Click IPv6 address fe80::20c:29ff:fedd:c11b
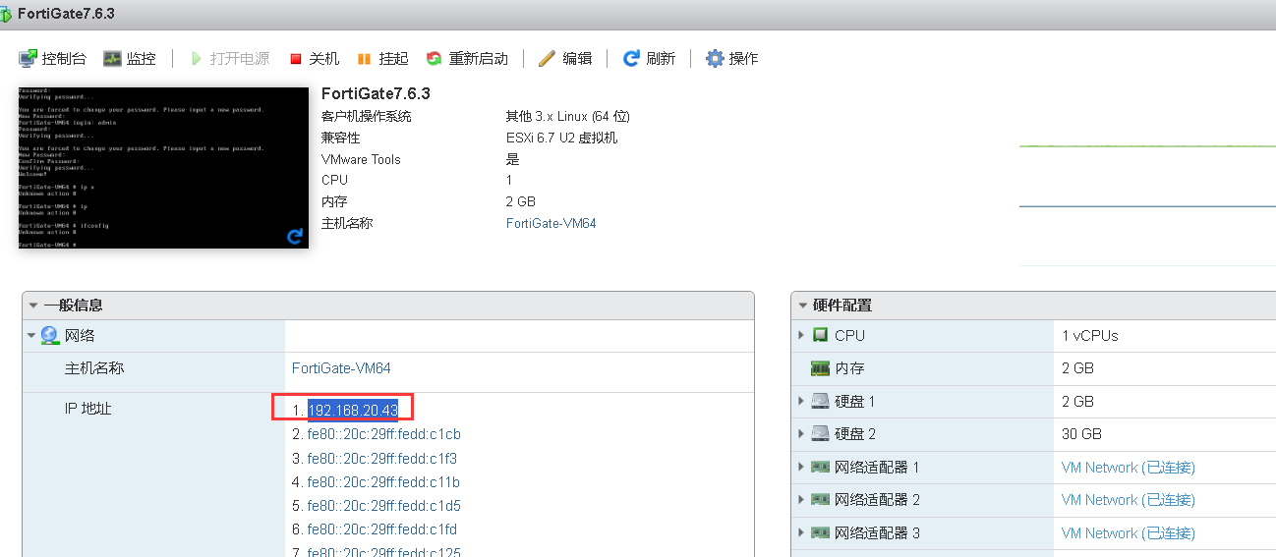 click(383, 482)
